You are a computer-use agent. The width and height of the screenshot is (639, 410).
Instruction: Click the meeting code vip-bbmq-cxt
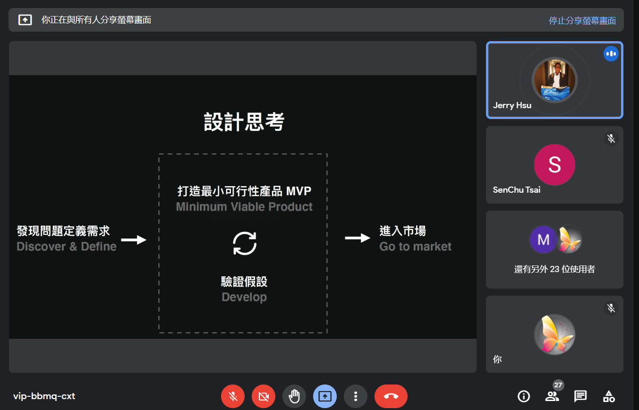[x=44, y=396]
